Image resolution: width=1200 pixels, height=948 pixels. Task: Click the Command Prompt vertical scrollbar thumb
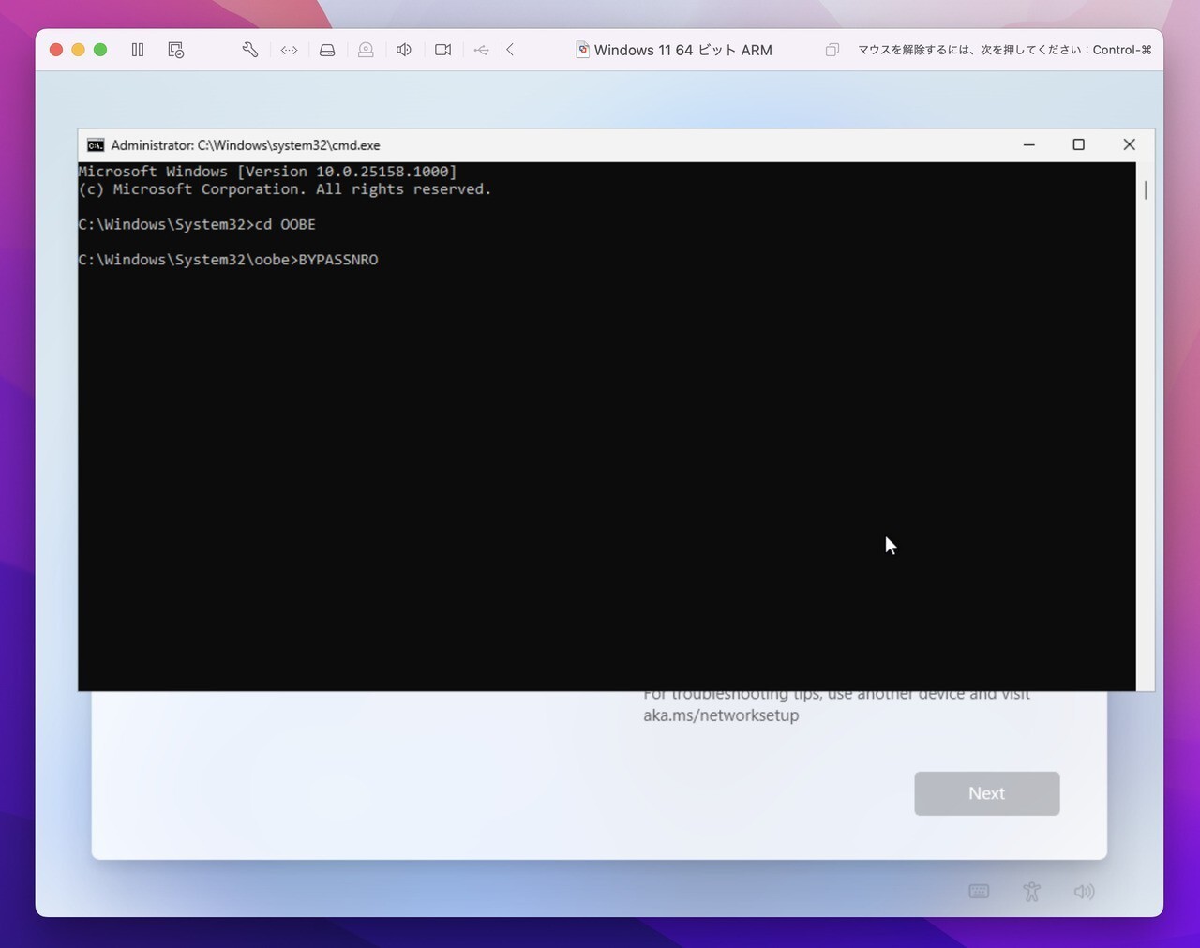1146,189
